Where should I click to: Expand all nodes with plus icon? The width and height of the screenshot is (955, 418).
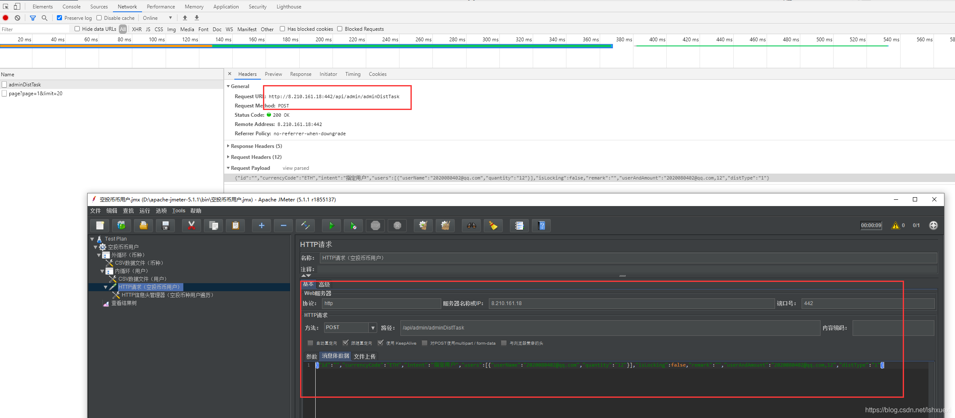pos(261,225)
